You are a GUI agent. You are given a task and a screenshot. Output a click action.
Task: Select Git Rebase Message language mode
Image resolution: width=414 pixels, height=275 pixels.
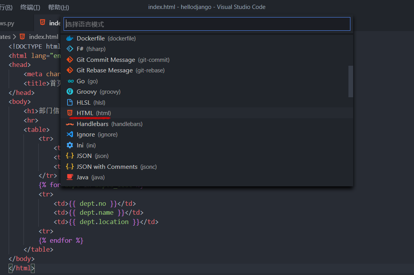(x=207, y=70)
